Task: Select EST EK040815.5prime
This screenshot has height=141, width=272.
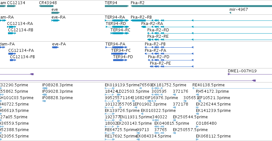Action: (x=159, y=127)
